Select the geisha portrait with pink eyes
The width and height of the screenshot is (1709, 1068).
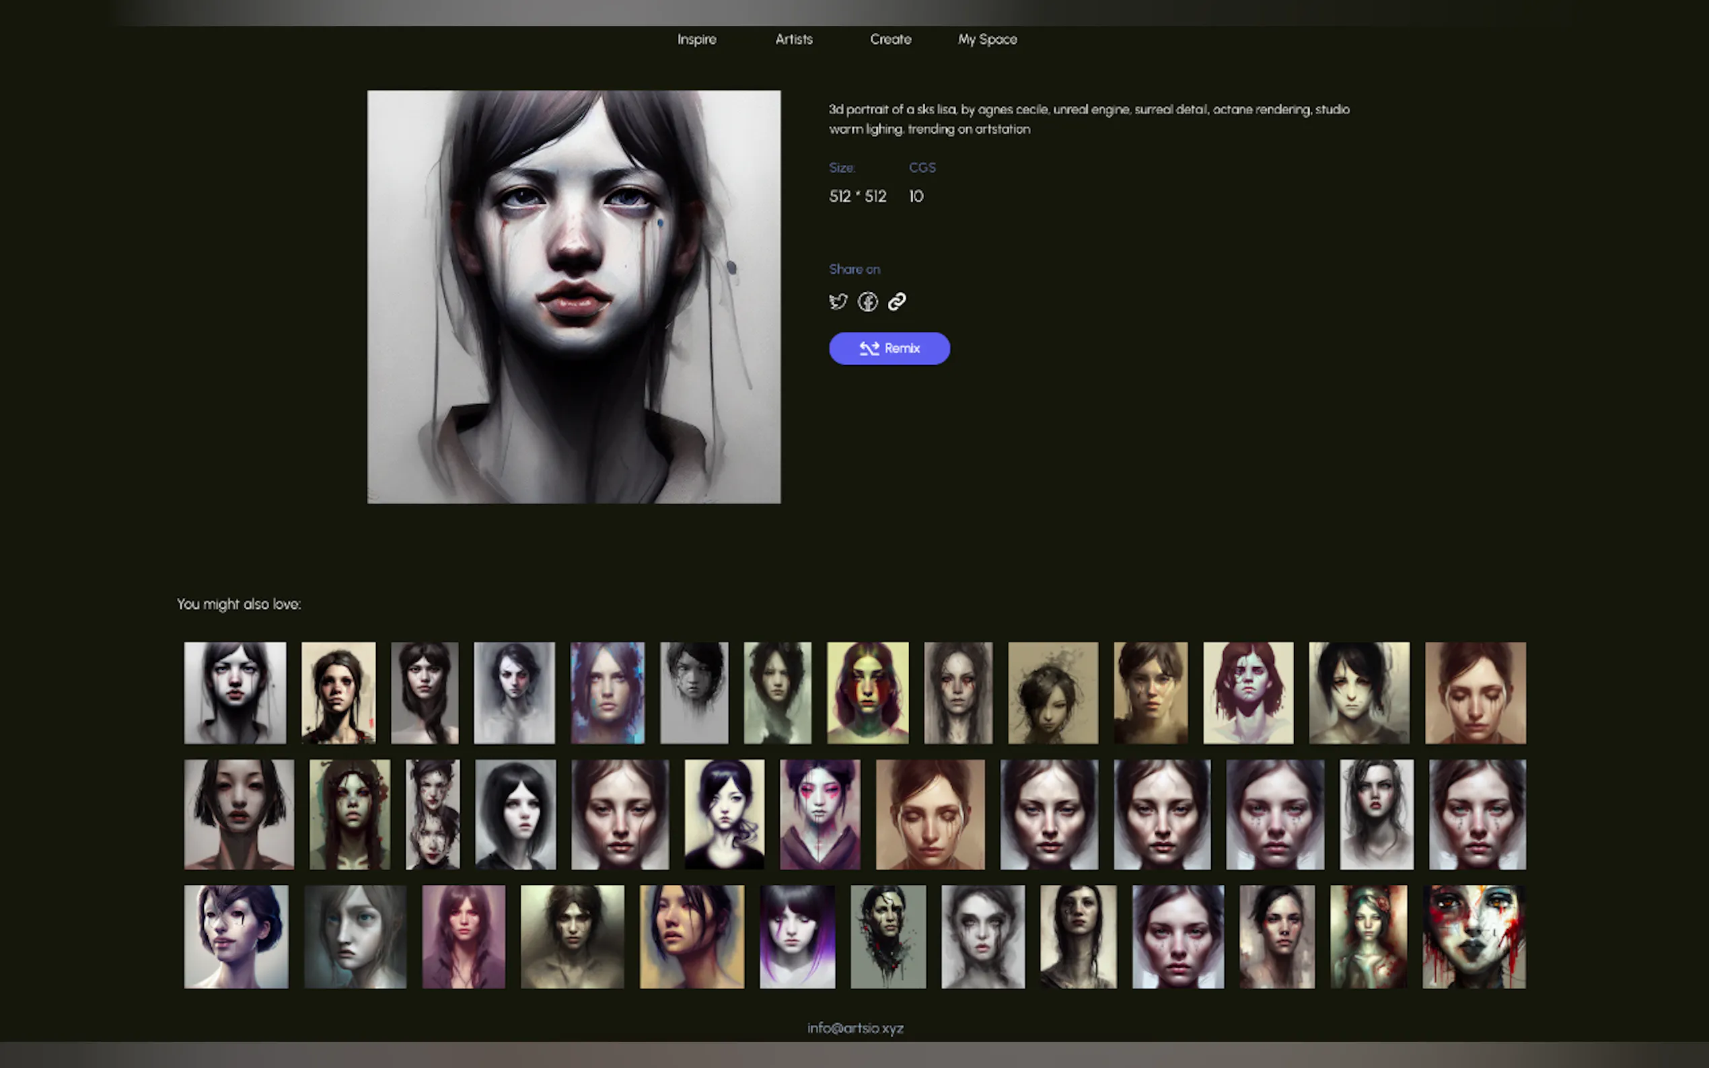tap(820, 814)
